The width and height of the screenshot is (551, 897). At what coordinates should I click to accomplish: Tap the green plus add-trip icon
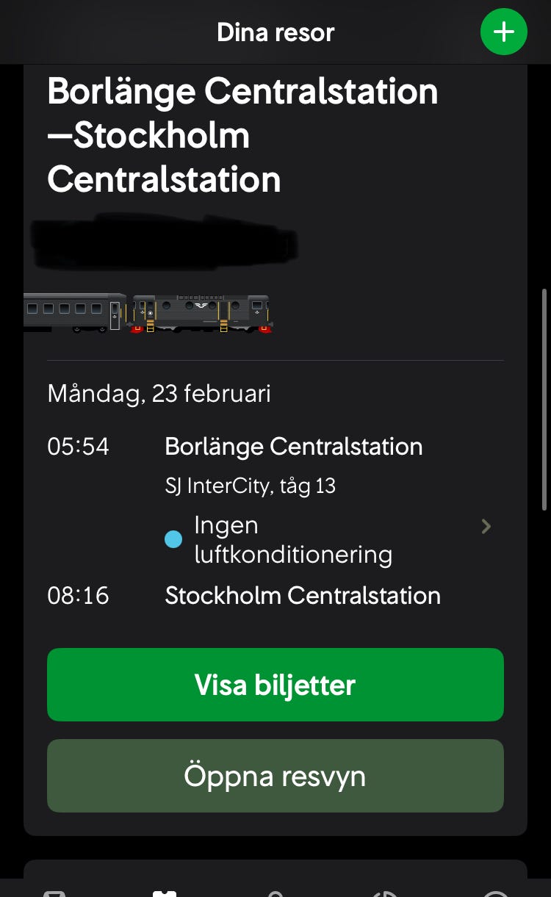click(503, 32)
